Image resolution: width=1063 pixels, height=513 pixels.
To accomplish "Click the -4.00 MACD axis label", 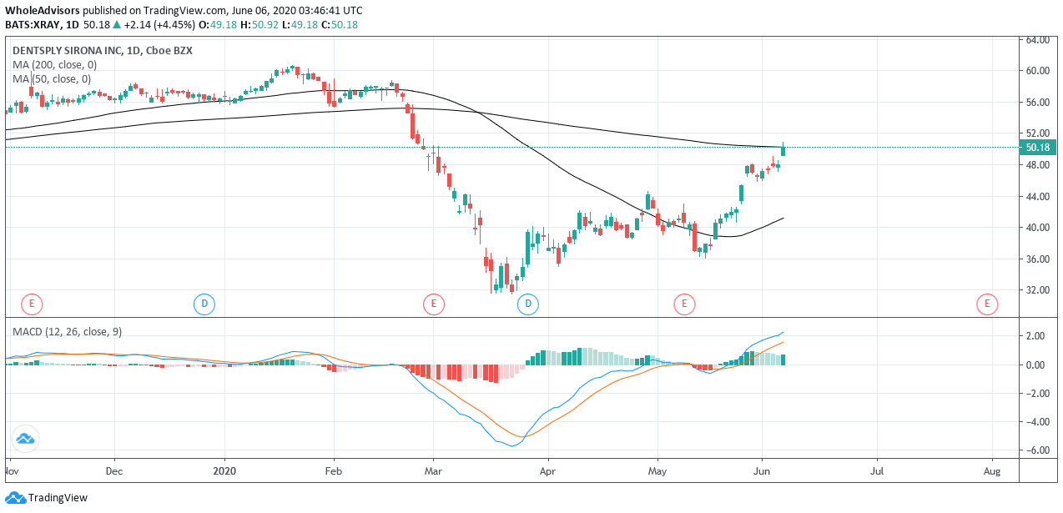I will (x=1036, y=422).
